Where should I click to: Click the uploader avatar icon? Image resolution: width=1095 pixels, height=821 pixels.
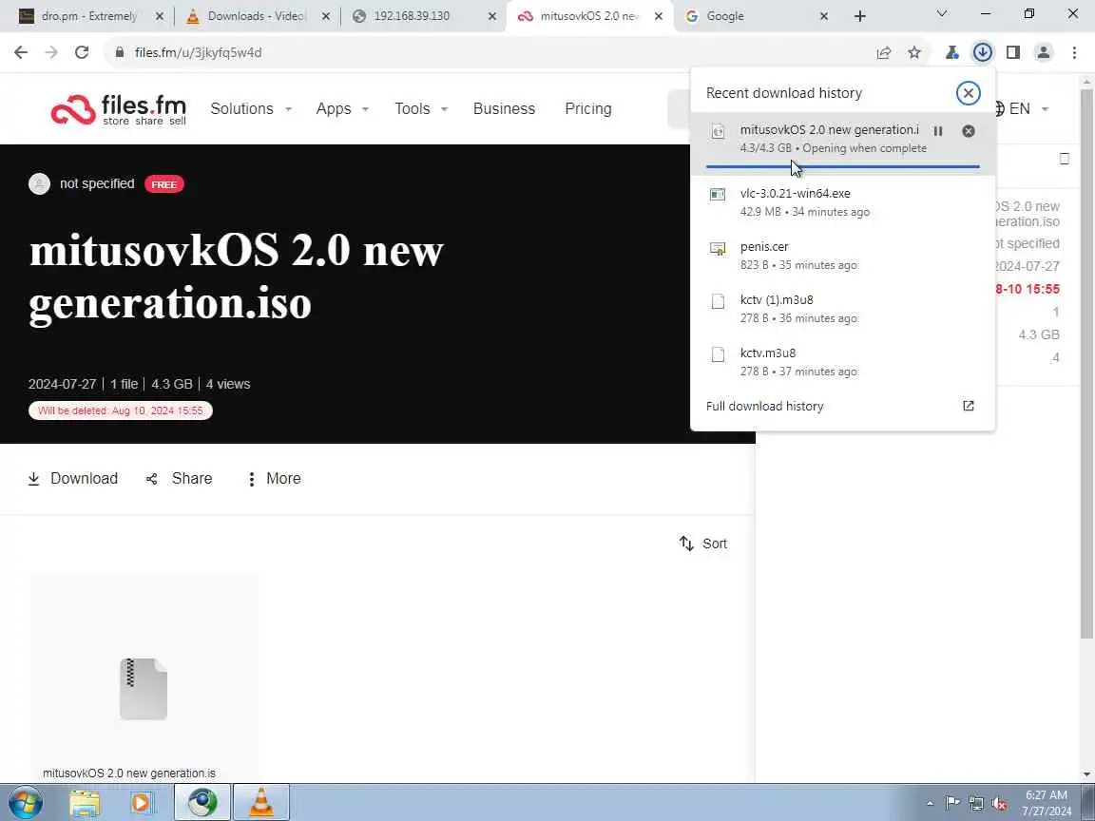tap(39, 183)
